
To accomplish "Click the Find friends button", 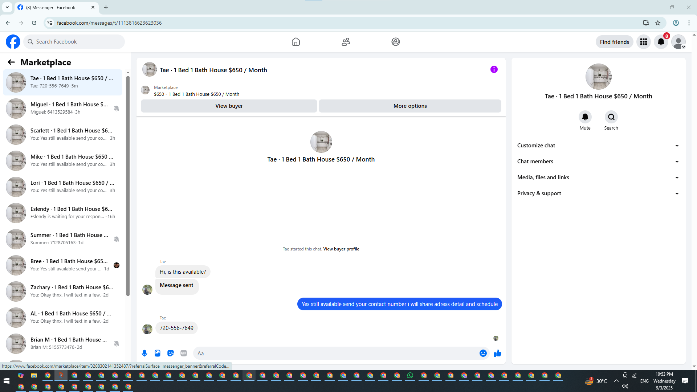I will click(x=615, y=42).
